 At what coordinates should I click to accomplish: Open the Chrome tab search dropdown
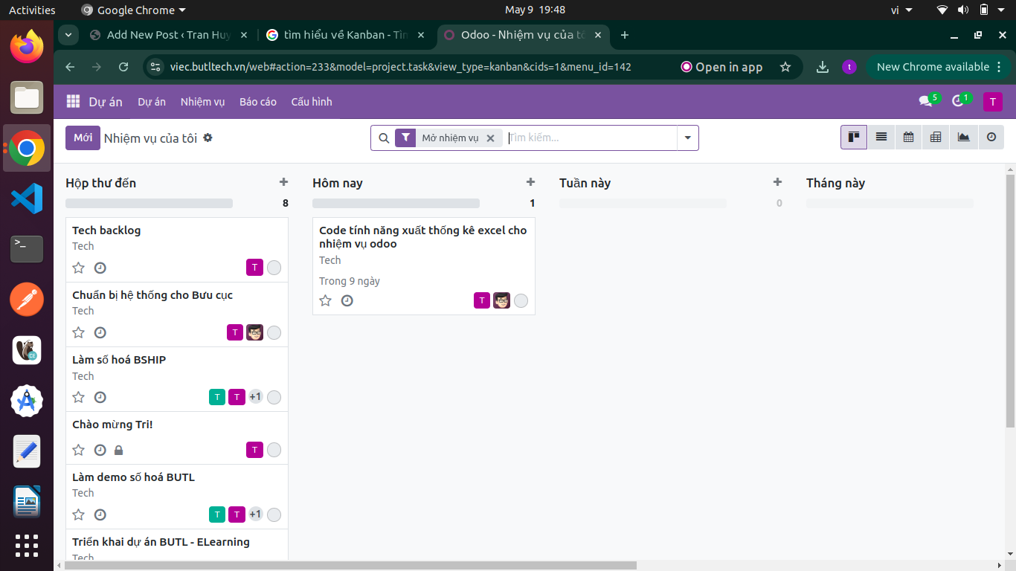tap(68, 35)
